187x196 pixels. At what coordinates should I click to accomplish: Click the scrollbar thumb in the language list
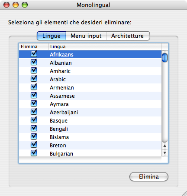point(164,58)
